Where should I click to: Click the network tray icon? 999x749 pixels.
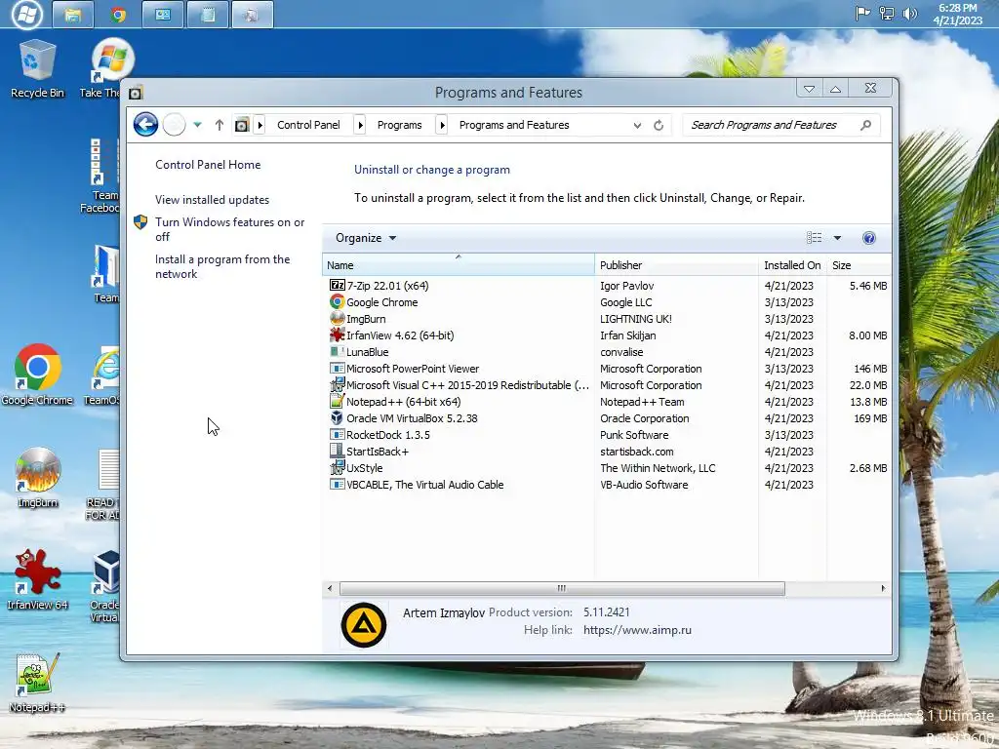[886, 14]
